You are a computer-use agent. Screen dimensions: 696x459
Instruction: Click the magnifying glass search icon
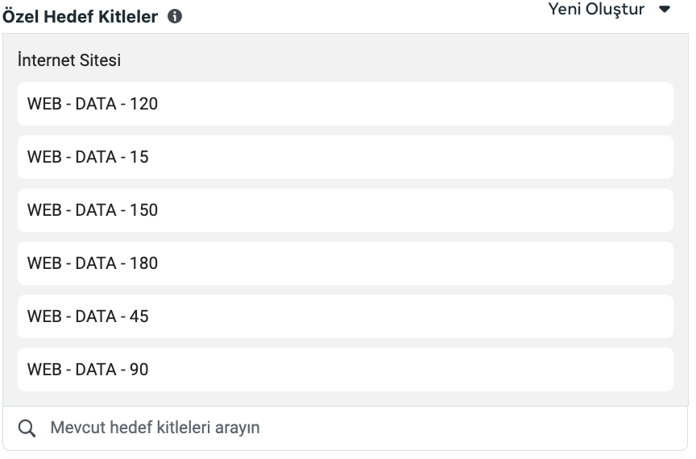(27, 428)
